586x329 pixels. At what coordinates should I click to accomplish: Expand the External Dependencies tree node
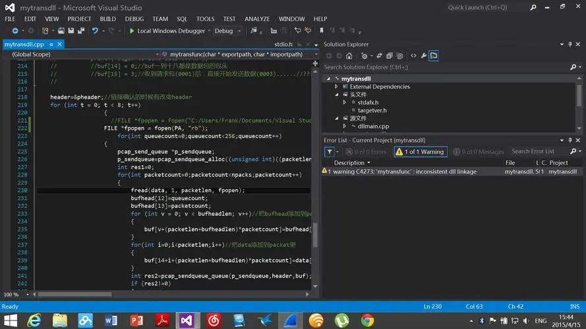[336, 87]
